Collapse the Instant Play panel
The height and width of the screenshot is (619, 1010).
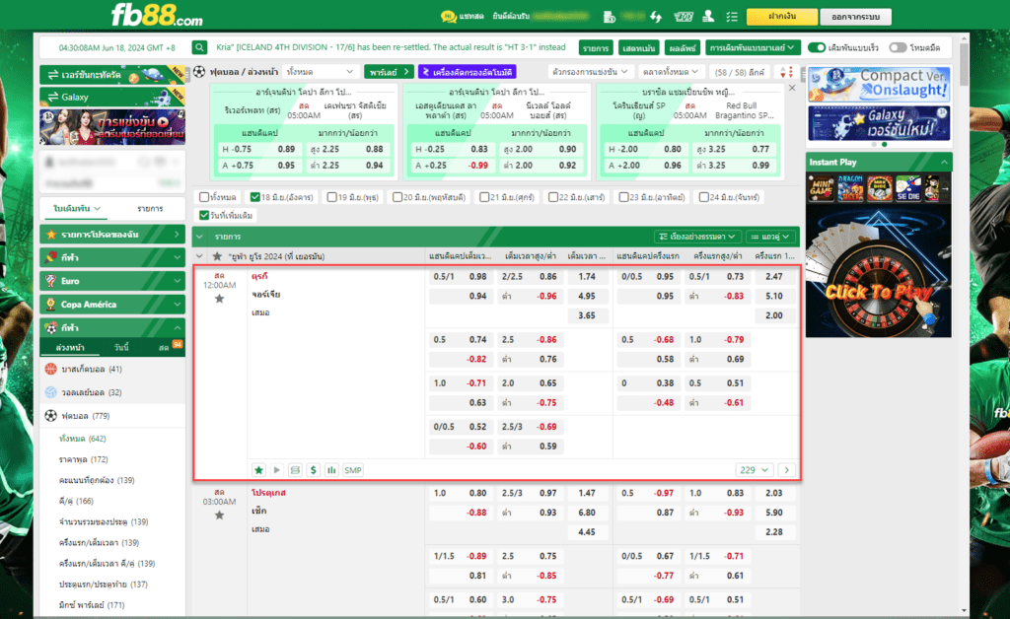[944, 163]
